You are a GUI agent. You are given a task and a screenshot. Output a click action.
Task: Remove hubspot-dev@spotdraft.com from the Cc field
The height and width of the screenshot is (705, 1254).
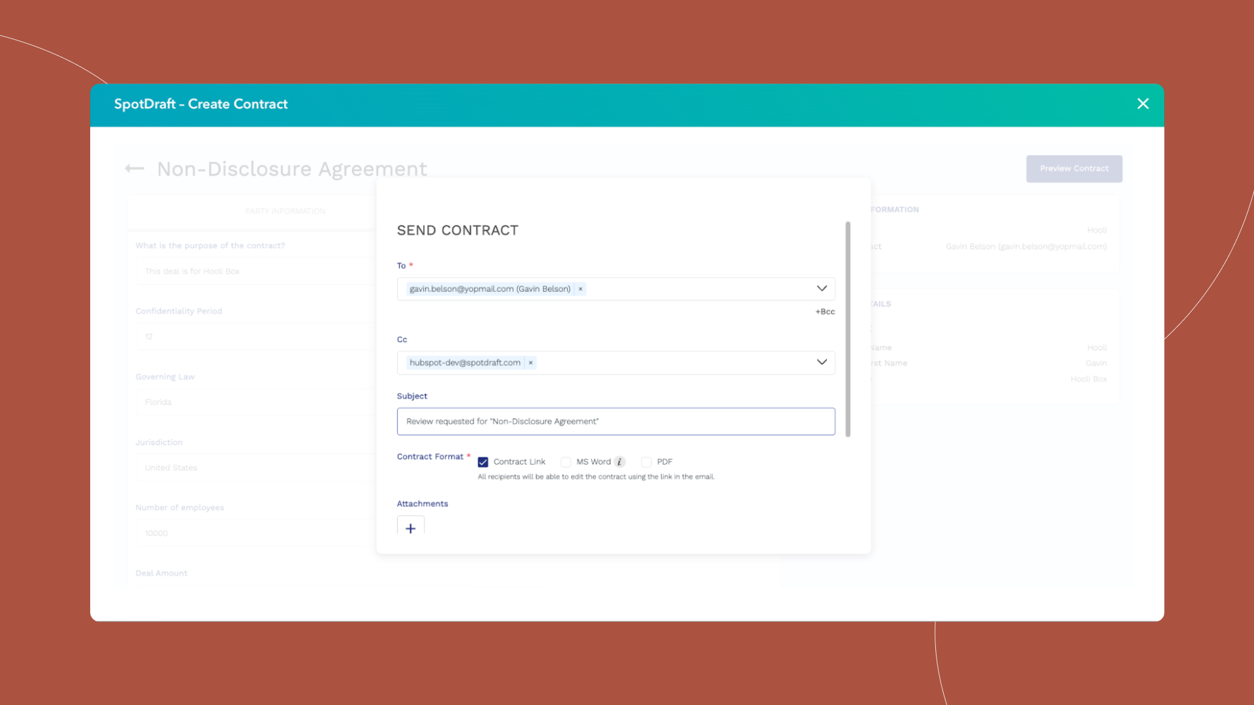[x=530, y=362]
